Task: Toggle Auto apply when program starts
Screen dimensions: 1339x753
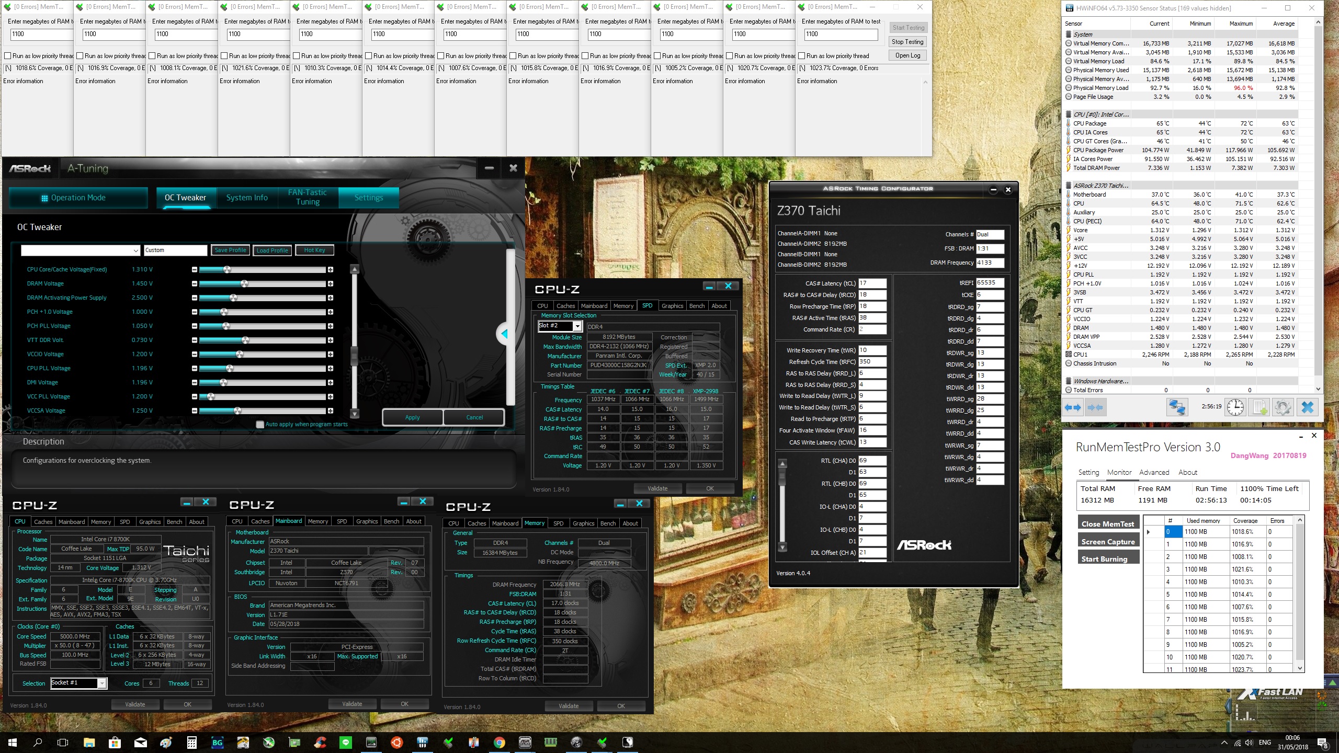Action: pyautogui.click(x=260, y=425)
